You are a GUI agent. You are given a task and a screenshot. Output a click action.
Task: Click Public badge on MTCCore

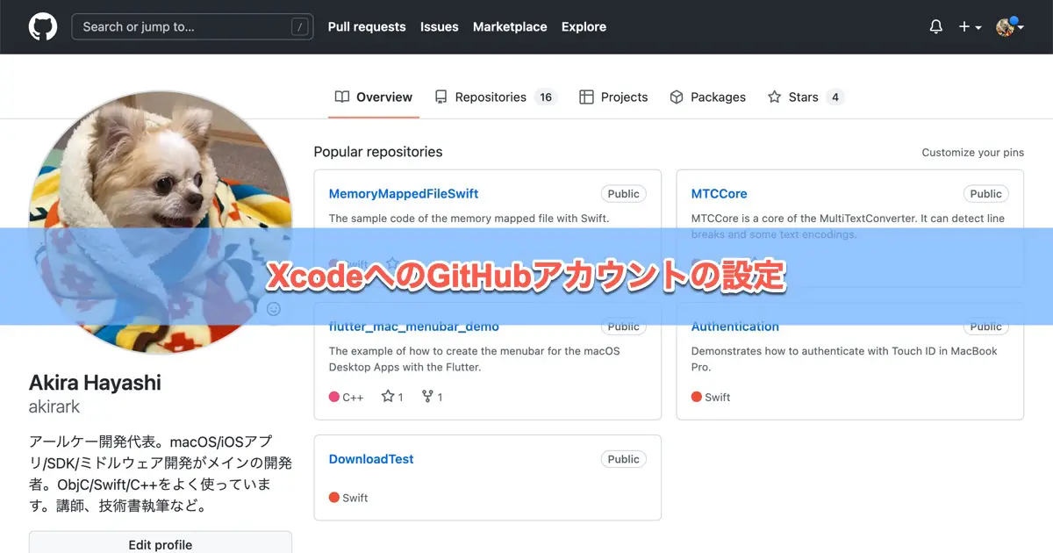[x=986, y=194]
